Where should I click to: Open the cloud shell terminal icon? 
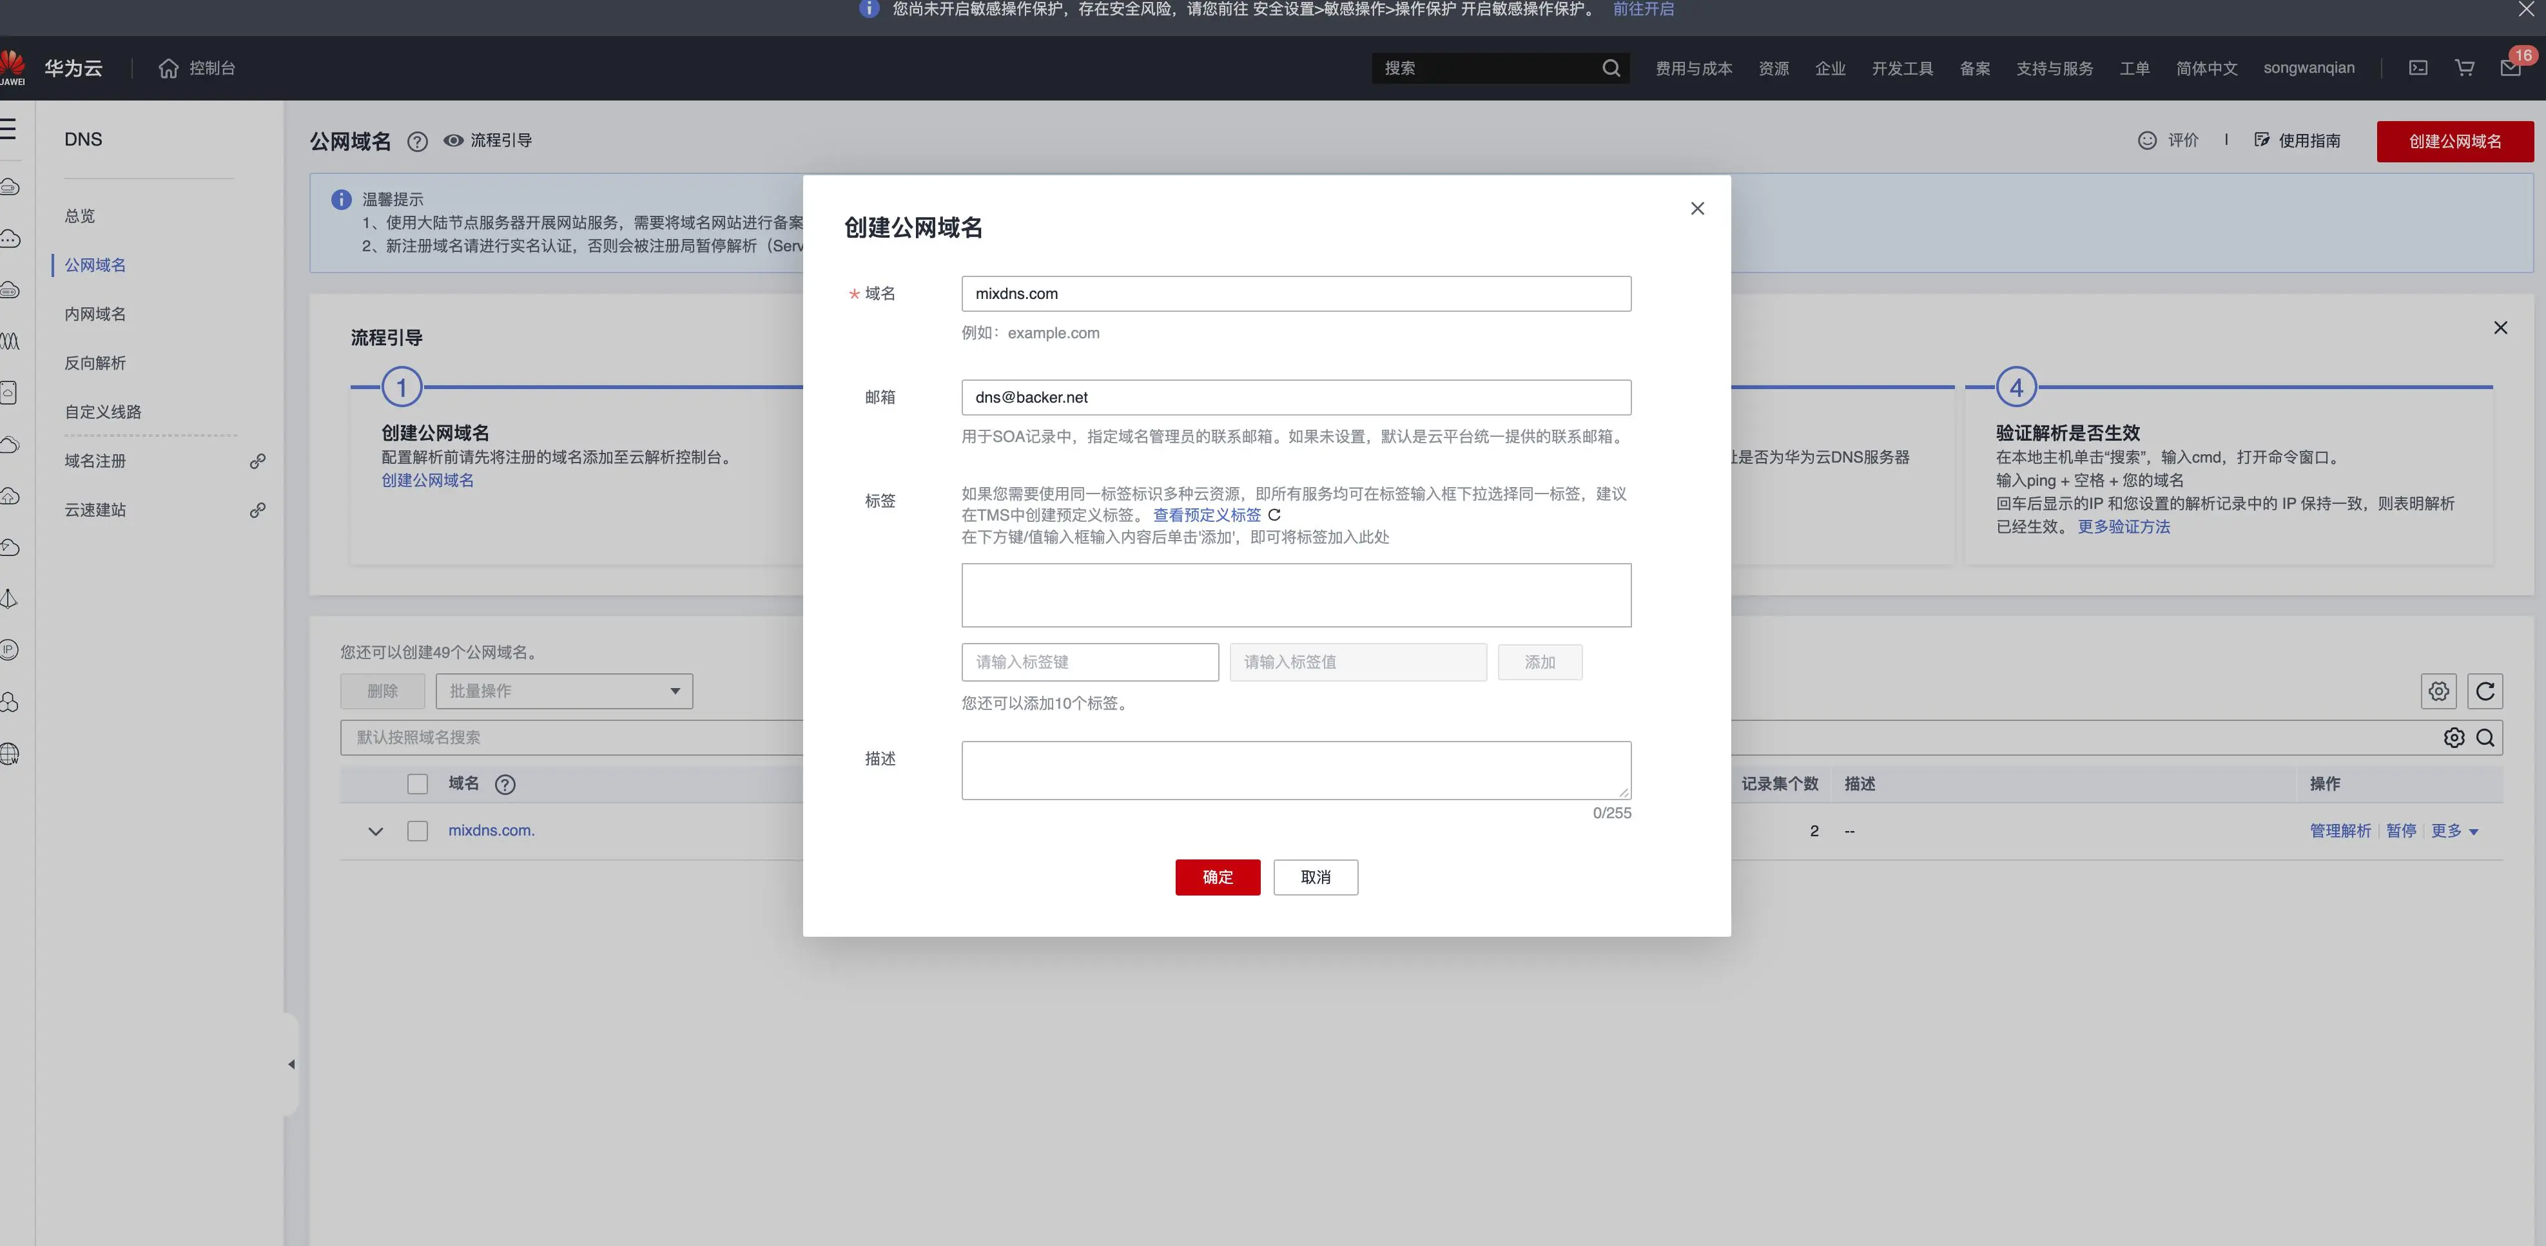coord(2418,68)
